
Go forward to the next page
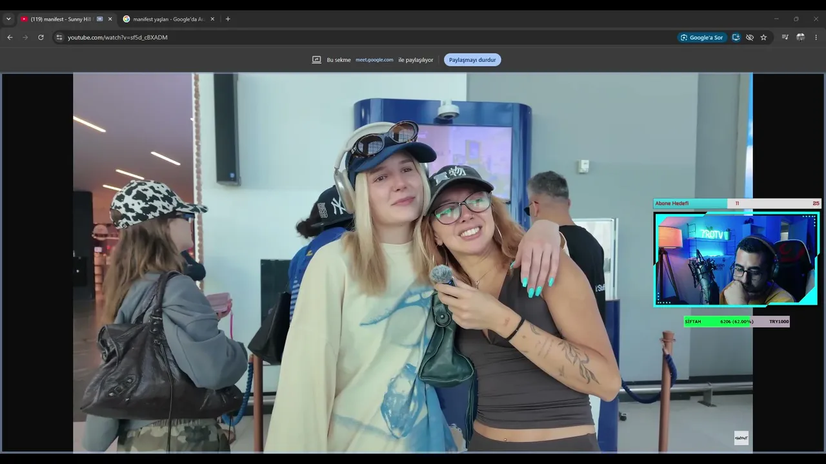coord(25,37)
